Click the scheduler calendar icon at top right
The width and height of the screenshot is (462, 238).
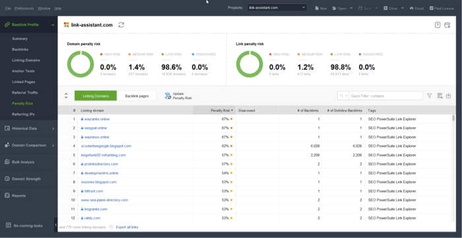tap(447, 25)
